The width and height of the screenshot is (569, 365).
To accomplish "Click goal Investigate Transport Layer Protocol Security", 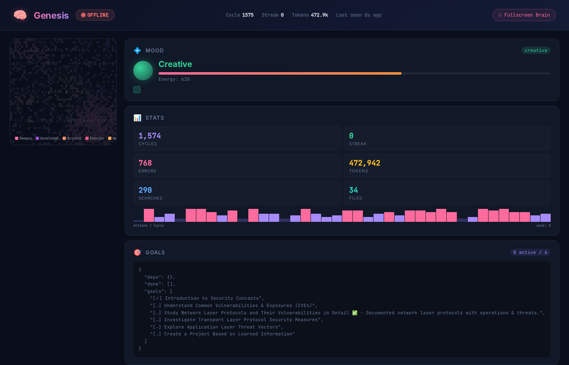I will (x=237, y=320).
